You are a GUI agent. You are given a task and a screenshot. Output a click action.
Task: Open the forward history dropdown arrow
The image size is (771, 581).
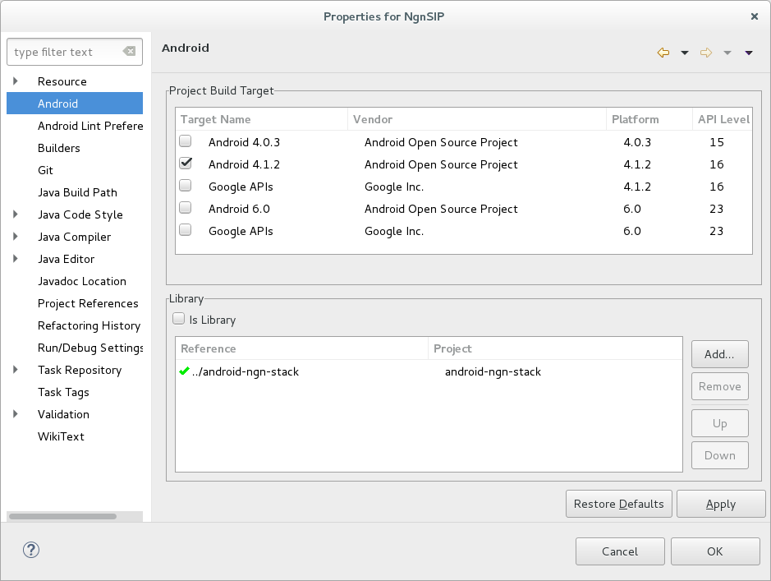pyautogui.click(x=727, y=53)
